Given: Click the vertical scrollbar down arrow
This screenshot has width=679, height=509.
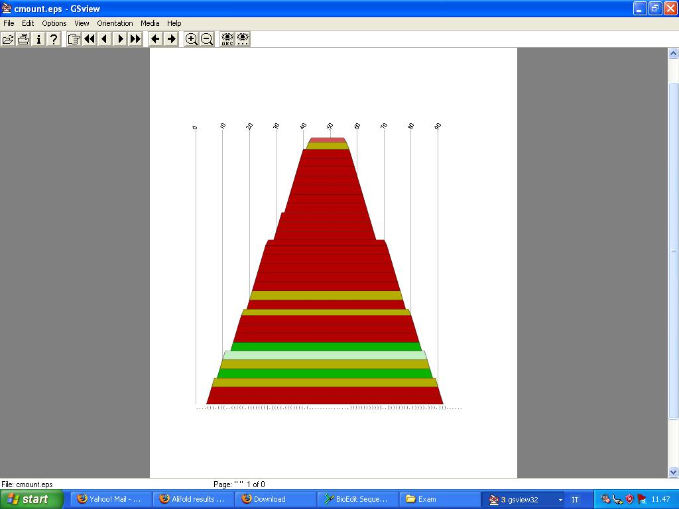Looking at the screenshot, I should pyautogui.click(x=673, y=472).
